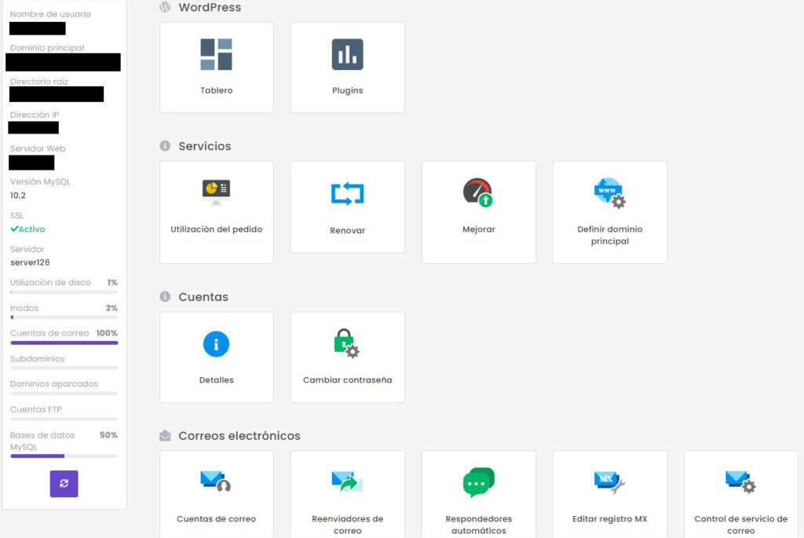Open Reenviadores de correo icon
This screenshot has height=538, width=804.
tap(347, 482)
